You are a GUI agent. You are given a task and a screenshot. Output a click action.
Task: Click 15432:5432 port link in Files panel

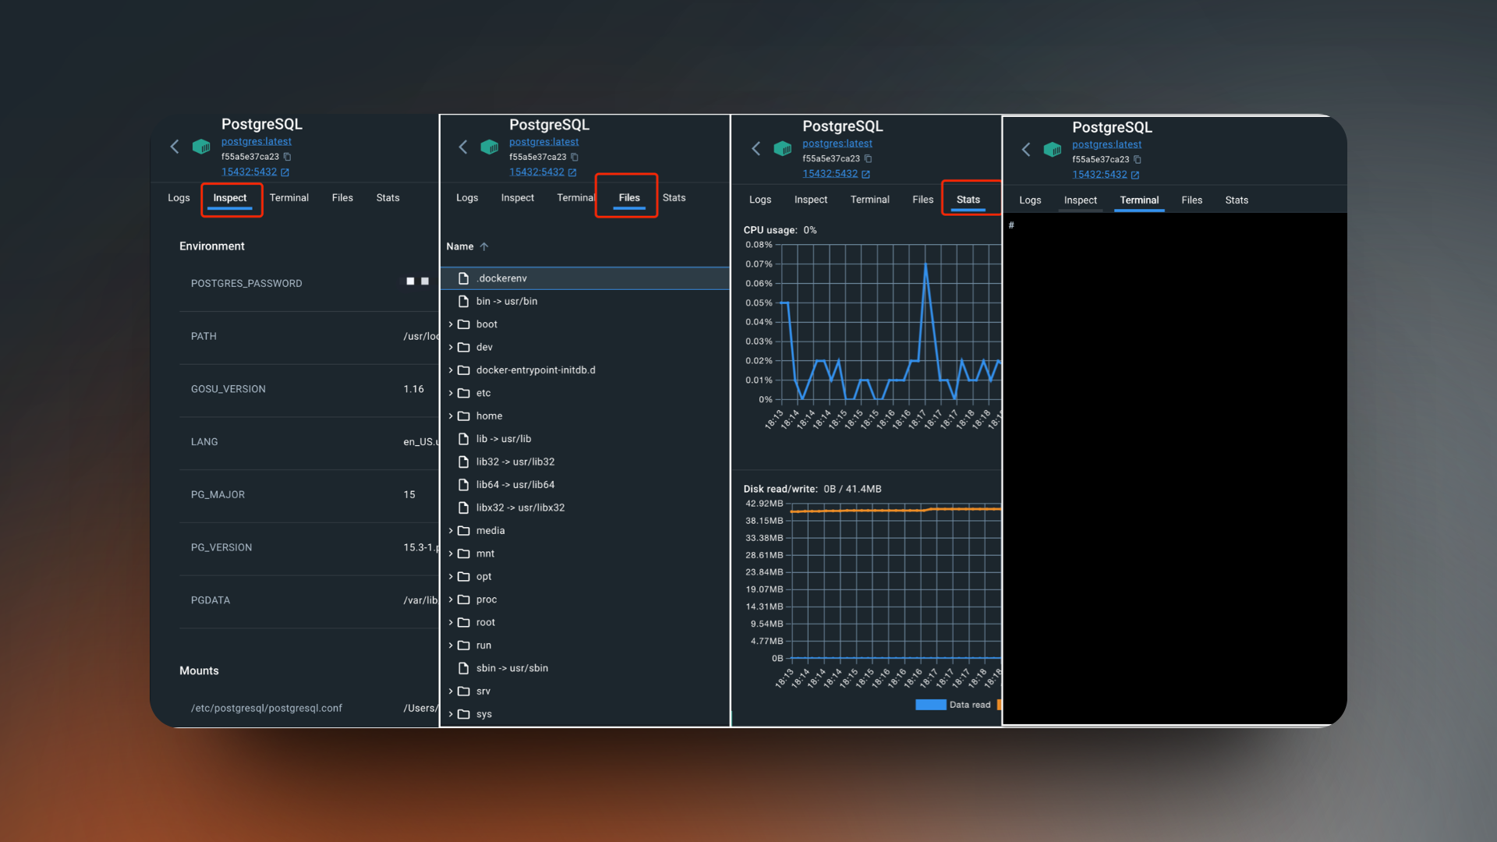pos(536,172)
